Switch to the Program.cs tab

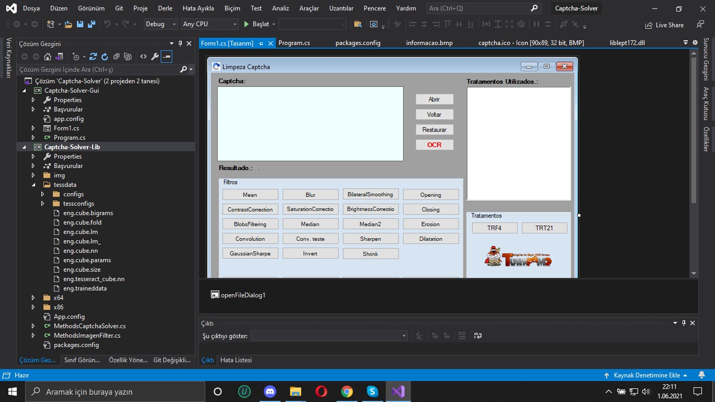(294, 43)
